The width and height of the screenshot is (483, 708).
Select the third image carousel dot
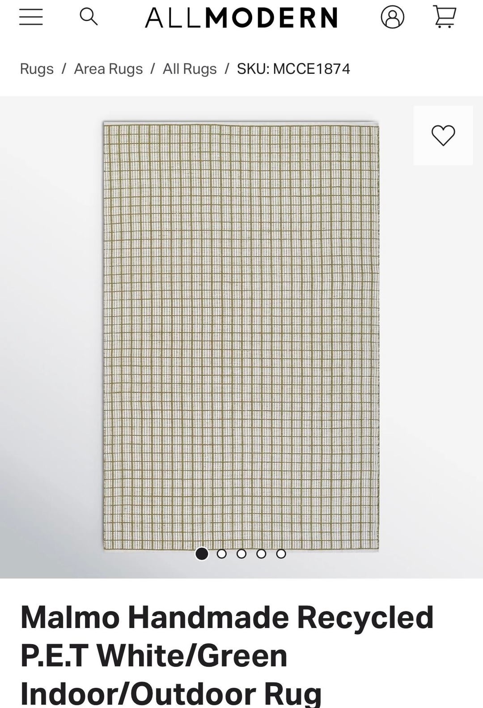pos(241,554)
